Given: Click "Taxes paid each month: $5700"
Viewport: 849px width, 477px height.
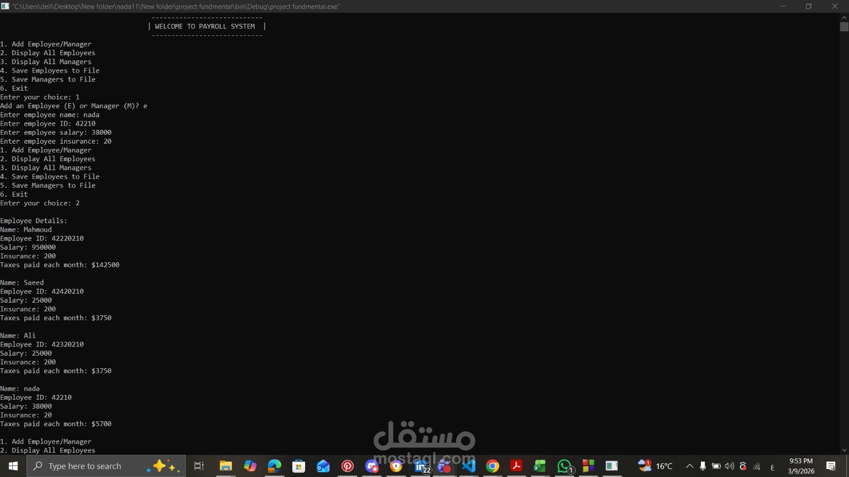Looking at the screenshot, I should coord(56,424).
